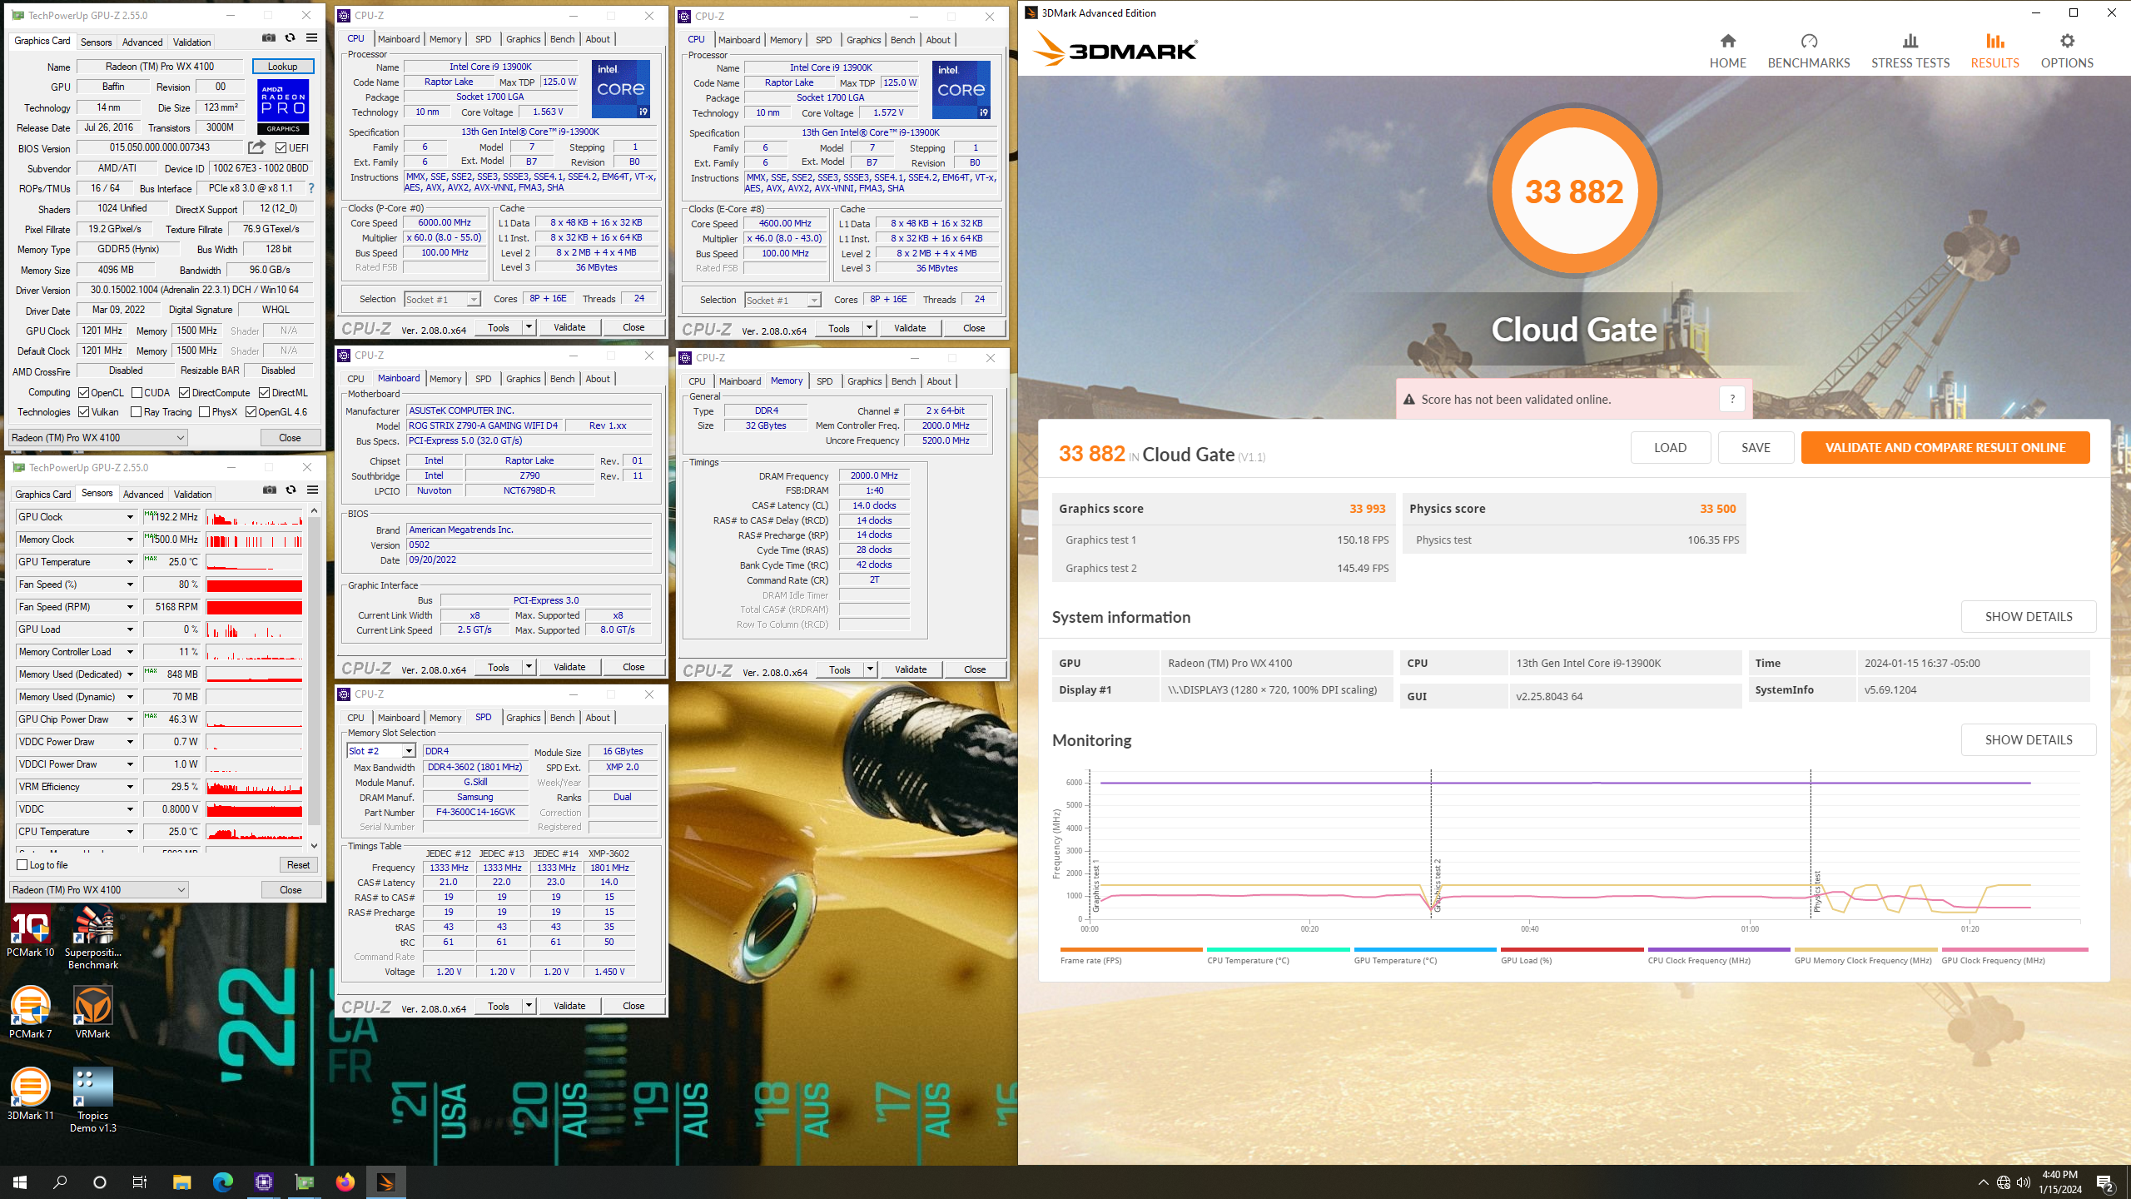The image size is (2131, 1199).
Task: Expand Fan Speed (RPM) sensor dropdown
Action: pyautogui.click(x=130, y=607)
